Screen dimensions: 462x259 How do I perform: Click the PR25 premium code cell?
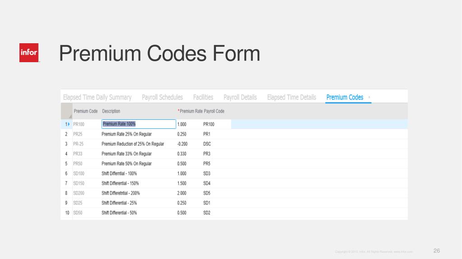78,134
